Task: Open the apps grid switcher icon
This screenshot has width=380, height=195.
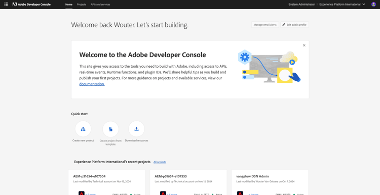Action: pyautogui.click(x=6, y=5)
